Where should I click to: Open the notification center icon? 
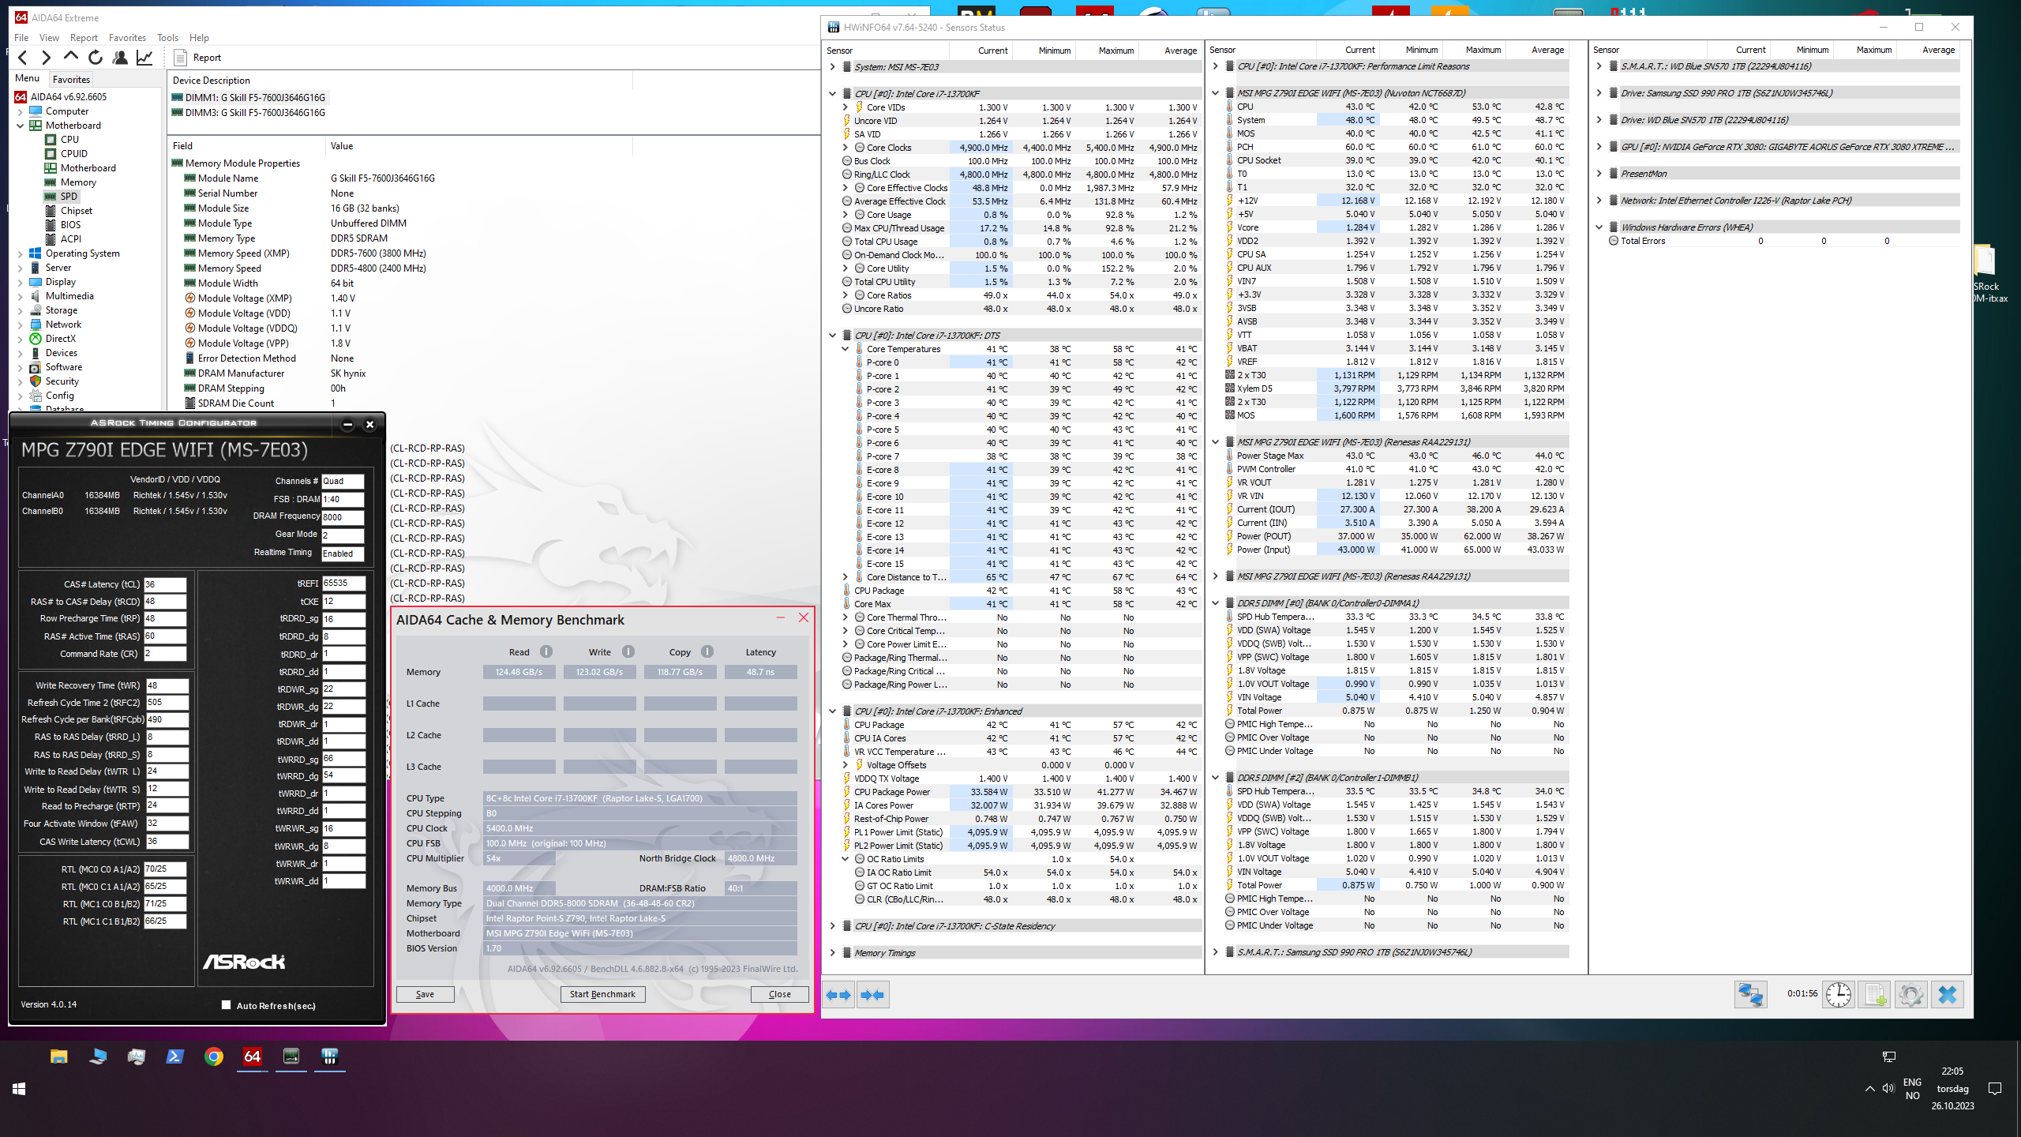[x=1995, y=1089]
